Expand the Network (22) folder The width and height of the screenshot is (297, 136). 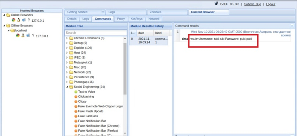click(67, 72)
